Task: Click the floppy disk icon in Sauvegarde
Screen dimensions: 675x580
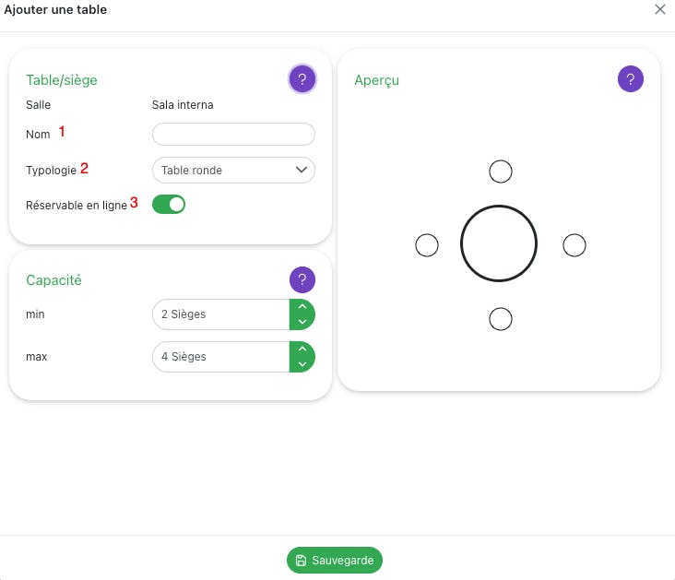Action: click(x=302, y=561)
